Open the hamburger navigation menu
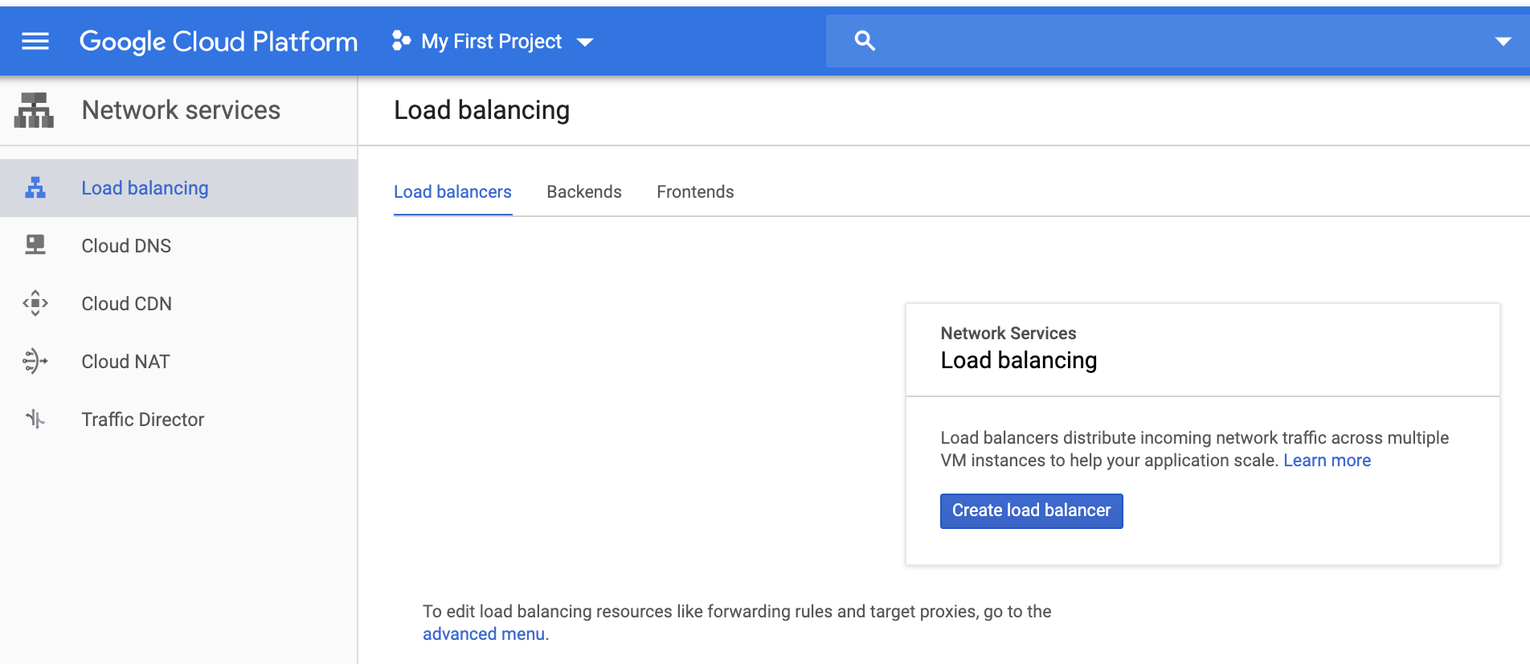The width and height of the screenshot is (1530, 664). [35, 41]
